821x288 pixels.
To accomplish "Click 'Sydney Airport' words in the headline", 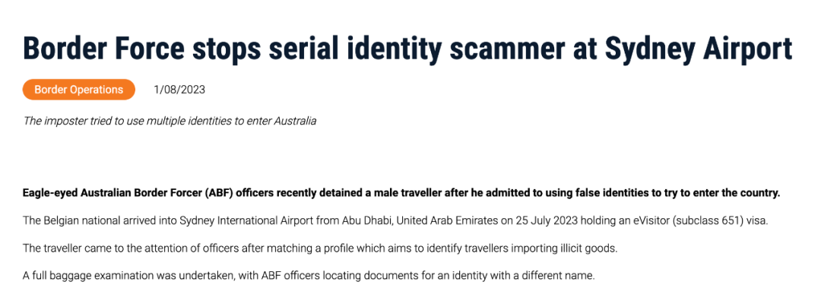I will pos(699,49).
